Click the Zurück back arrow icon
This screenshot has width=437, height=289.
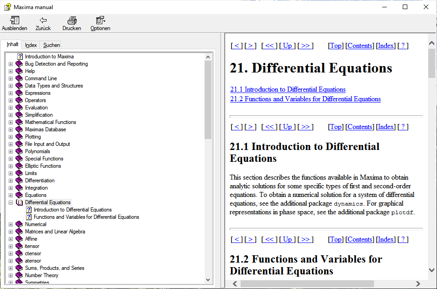point(43,21)
